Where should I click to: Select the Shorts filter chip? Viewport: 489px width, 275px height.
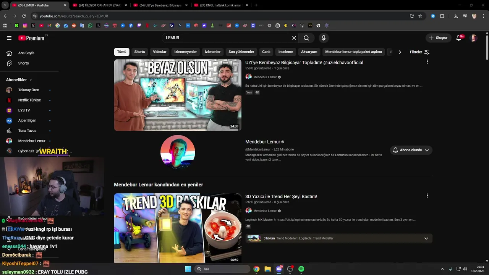click(139, 52)
